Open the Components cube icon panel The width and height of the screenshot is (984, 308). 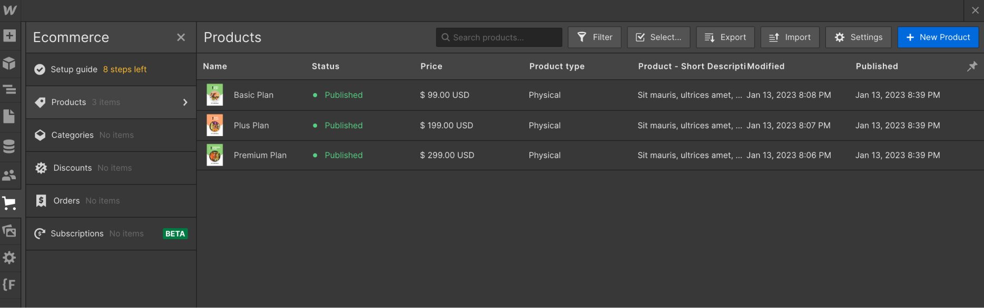tap(9, 64)
